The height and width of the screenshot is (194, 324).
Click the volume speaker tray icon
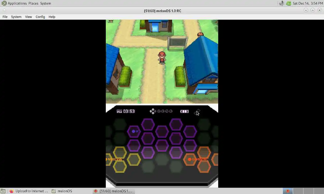[281, 3]
